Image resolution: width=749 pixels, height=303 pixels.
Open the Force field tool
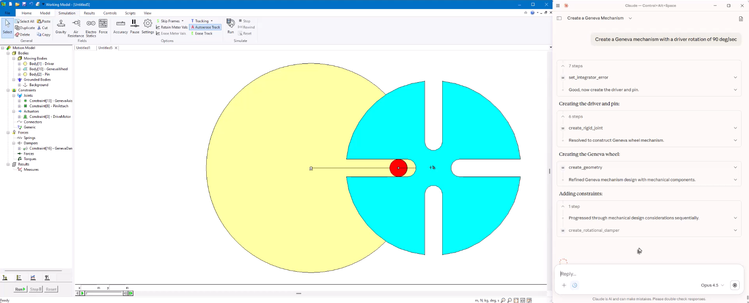pyautogui.click(x=103, y=26)
